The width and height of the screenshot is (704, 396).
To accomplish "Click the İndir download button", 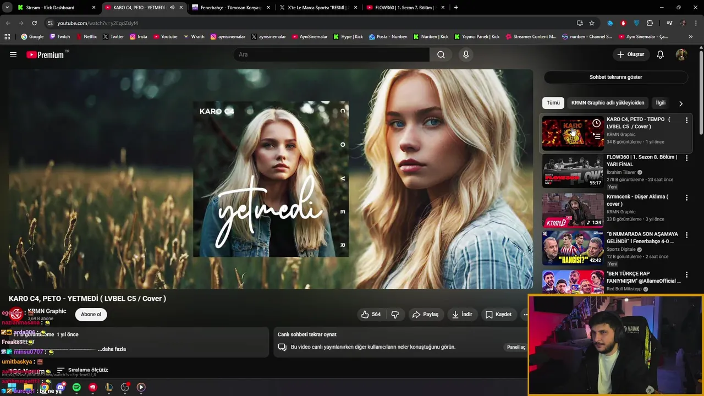I will pyautogui.click(x=461, y=315).
